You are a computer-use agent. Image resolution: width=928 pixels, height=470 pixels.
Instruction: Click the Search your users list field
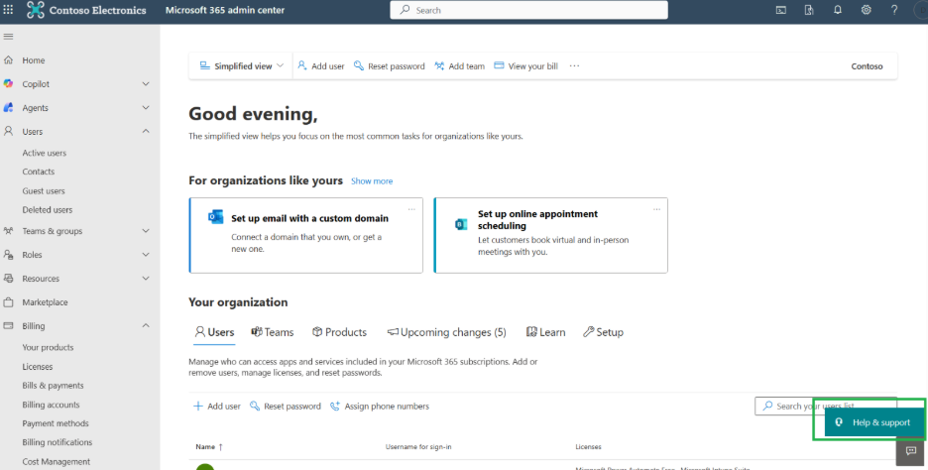[x=826, y=407]
